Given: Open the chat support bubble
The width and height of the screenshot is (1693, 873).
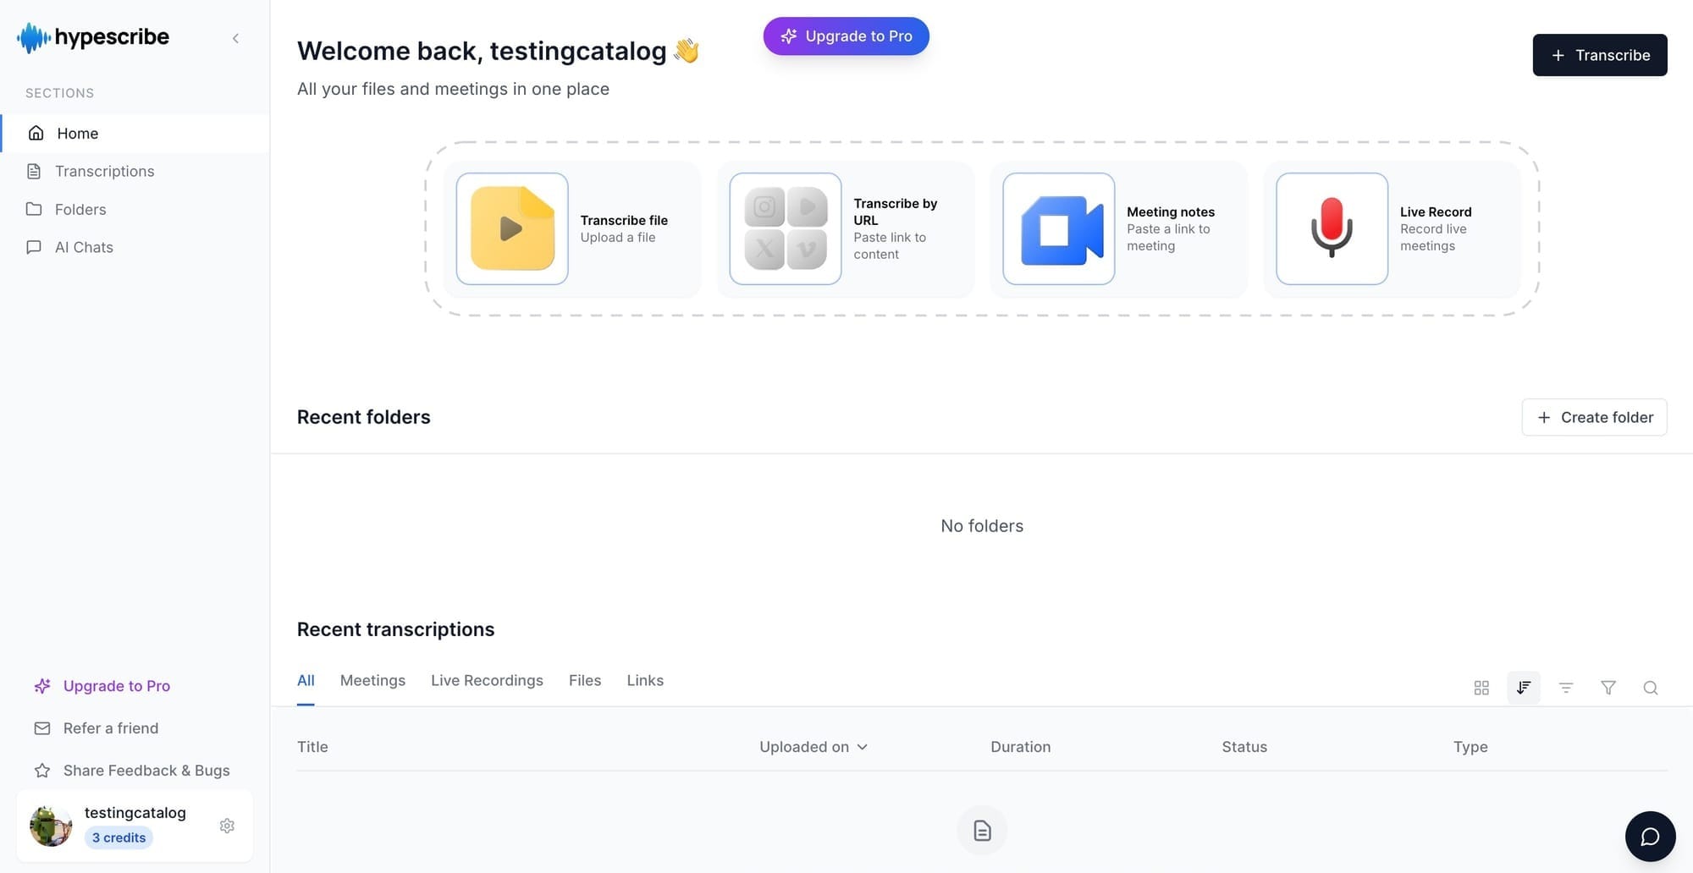Looking at the screenshot, I should point(1650,837).
